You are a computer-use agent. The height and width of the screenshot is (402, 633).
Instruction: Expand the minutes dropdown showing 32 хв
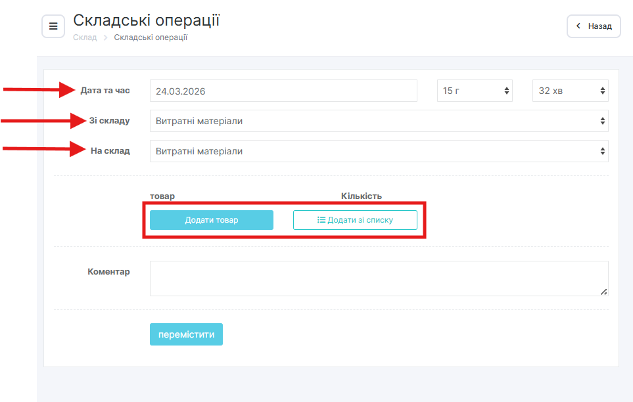570,91
